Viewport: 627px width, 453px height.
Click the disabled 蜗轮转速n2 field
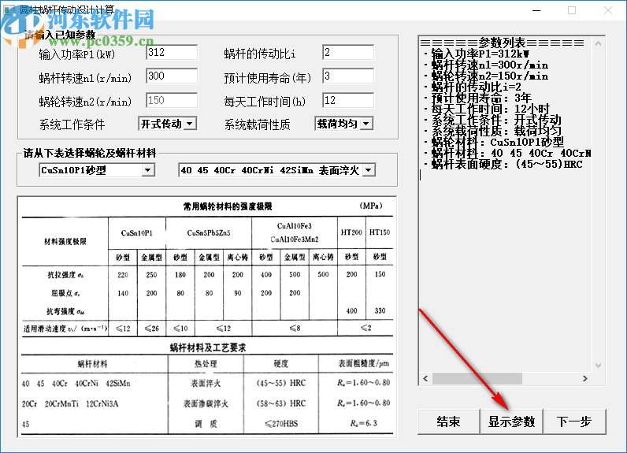click(x=172, y=100)
